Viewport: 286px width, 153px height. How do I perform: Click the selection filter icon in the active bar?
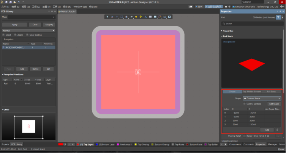[x=107, y=17]
